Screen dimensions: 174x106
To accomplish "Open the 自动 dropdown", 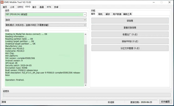I will [46, 20].
